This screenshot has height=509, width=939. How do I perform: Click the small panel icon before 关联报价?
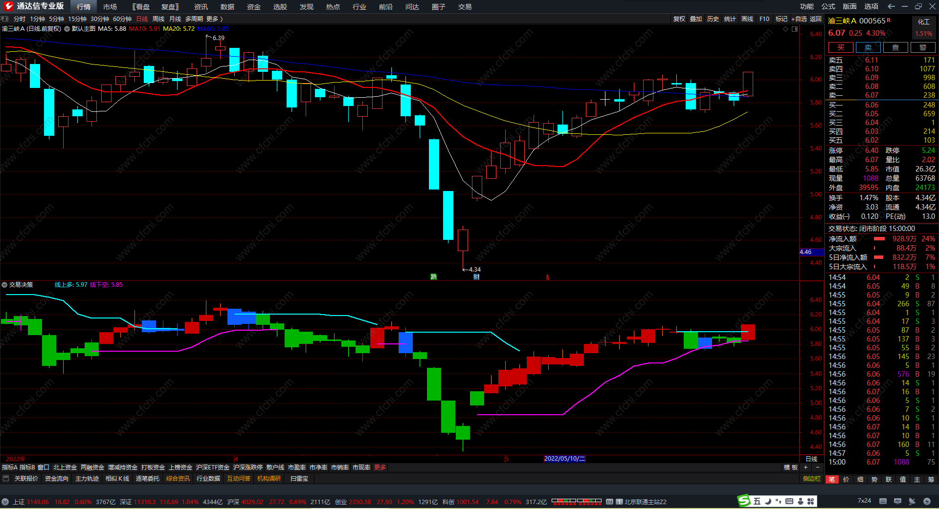(x=6, y=478)
